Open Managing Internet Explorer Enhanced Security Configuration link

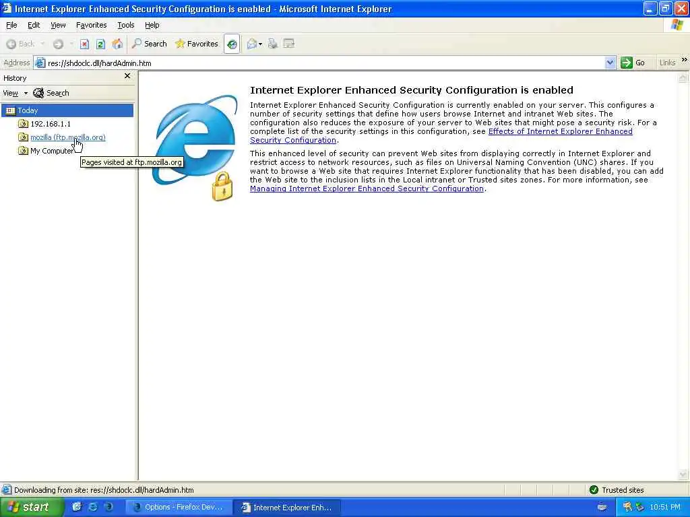pos(367,188)
